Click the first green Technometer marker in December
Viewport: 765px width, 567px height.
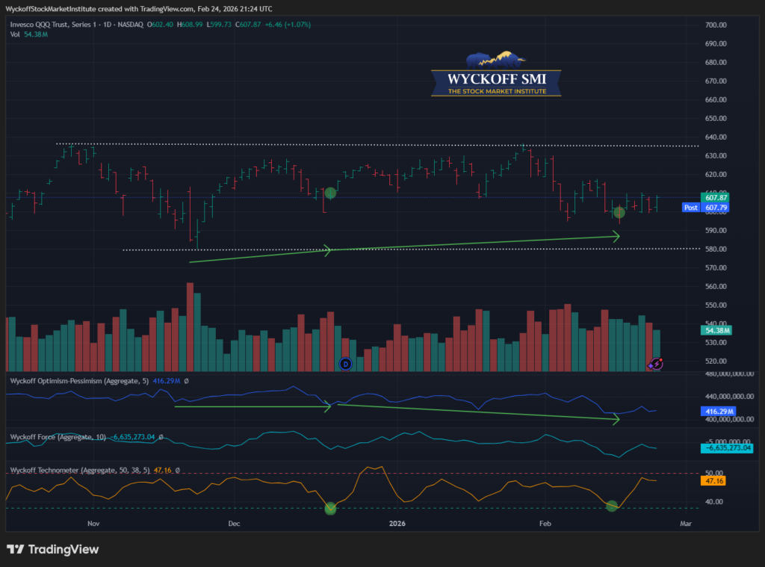click(330, 508)
